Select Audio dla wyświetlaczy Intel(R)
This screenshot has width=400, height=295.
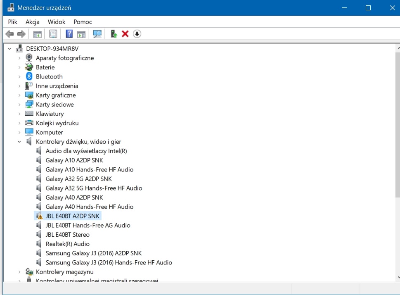86,151
